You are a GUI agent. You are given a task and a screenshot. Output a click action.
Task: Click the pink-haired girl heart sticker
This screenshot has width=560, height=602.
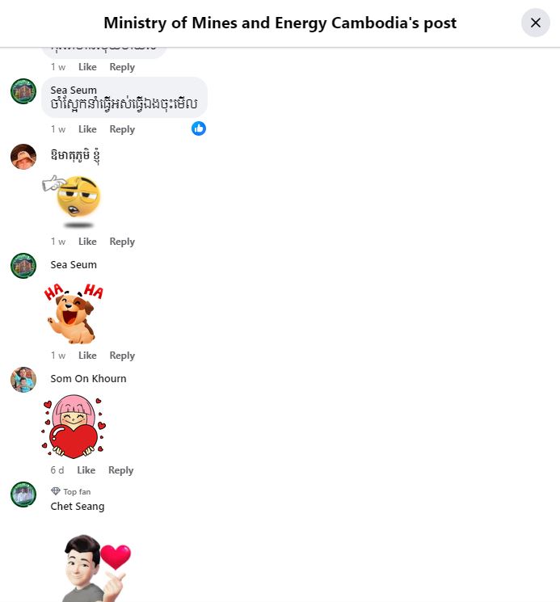point(74,427)
